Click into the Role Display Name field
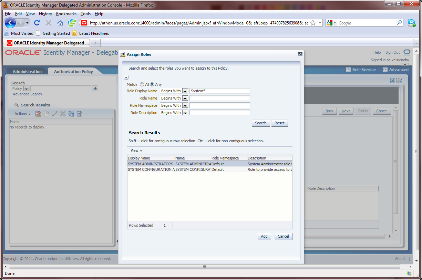This screenshot has height=280, width=422. point(220,91)
